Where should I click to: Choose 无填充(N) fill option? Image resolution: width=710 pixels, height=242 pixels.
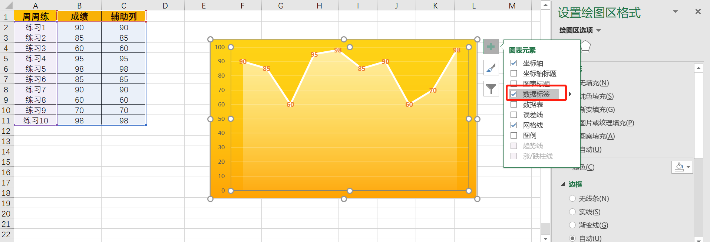tap(594, 83)
